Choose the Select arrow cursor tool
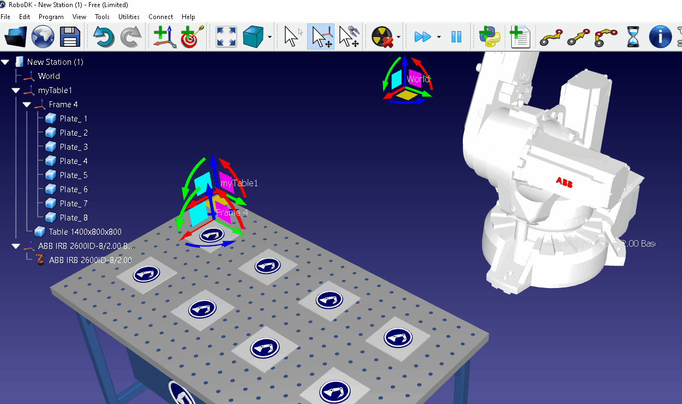Viewport: 682px width, 404px height. [x=293, y=37]
